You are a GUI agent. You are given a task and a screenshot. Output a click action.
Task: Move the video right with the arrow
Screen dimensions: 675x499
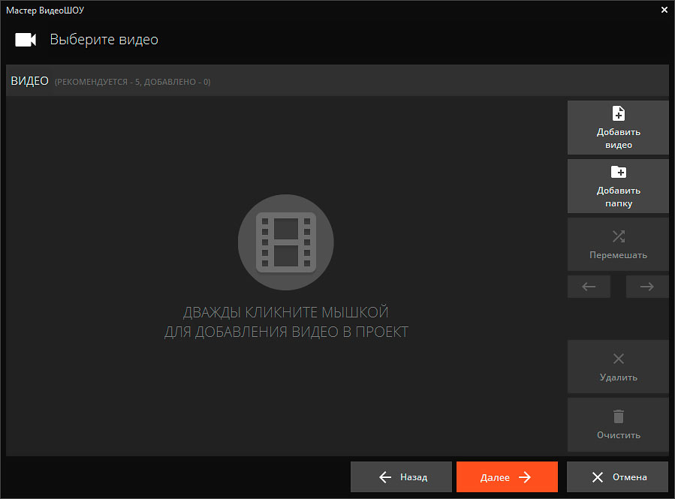coord(646,287)
